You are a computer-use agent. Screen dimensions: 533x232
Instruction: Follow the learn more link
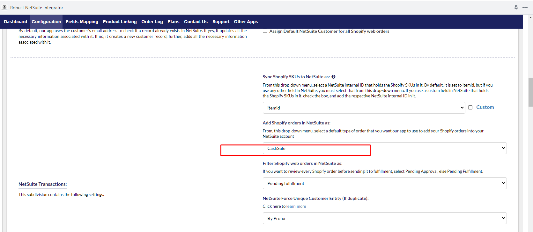coord(296,206)
